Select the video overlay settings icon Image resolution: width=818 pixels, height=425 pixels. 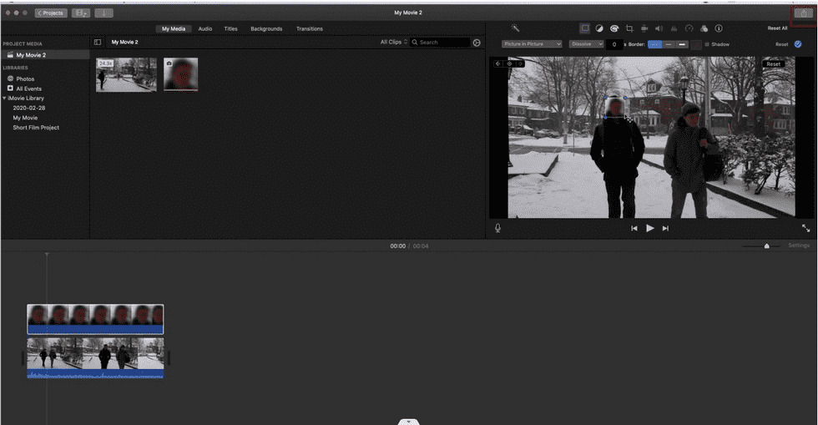[x=585, y=28]
